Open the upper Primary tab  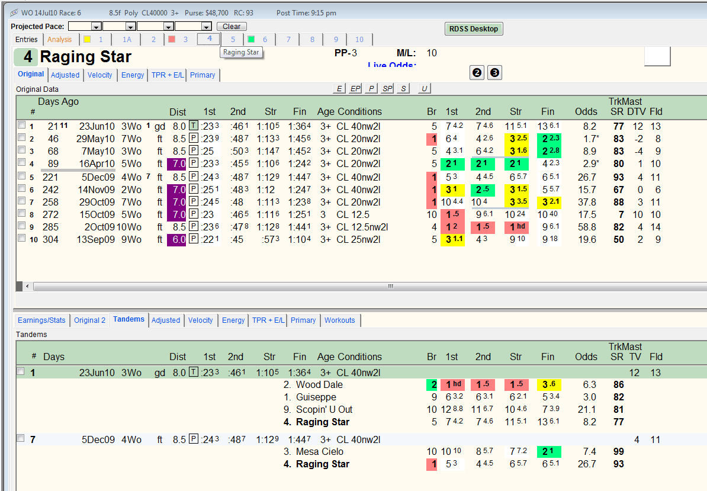(203, 75)
